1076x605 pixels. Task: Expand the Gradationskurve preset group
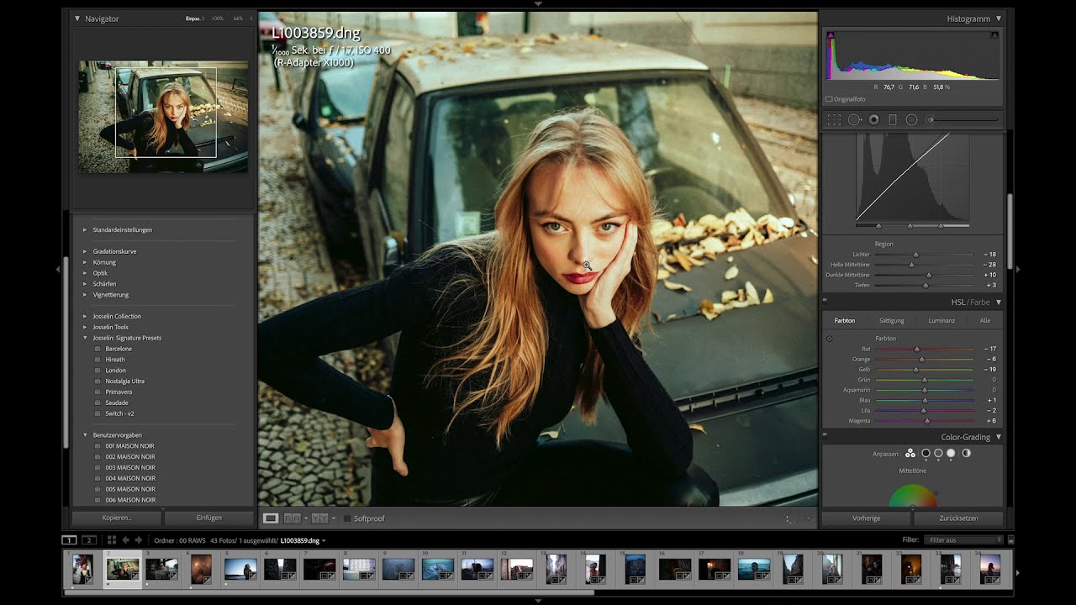[x=85, y=251]
